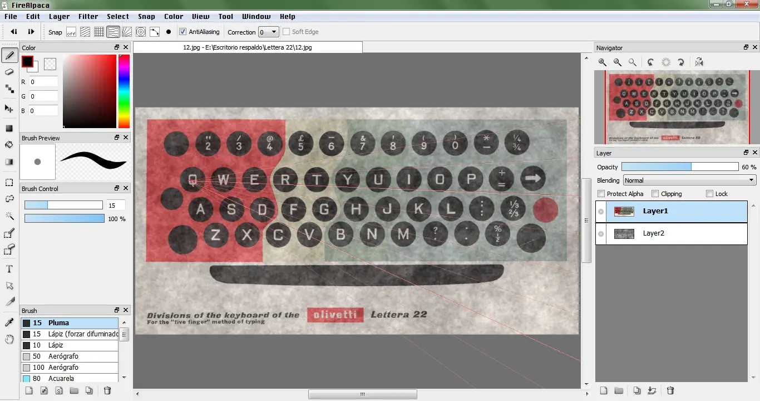Open the Blending mode dropdown

(689, 180)
